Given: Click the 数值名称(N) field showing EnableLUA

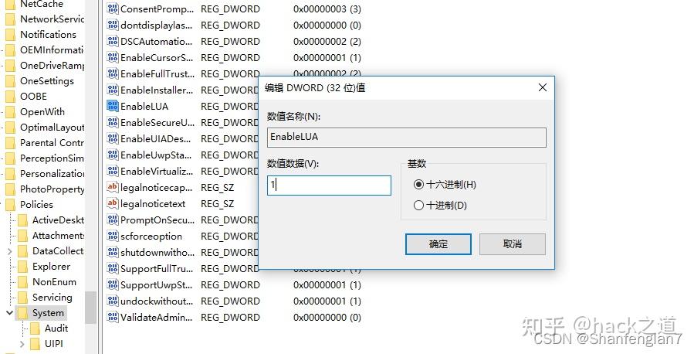Looking at the screenshot, I should pos(407,138).
